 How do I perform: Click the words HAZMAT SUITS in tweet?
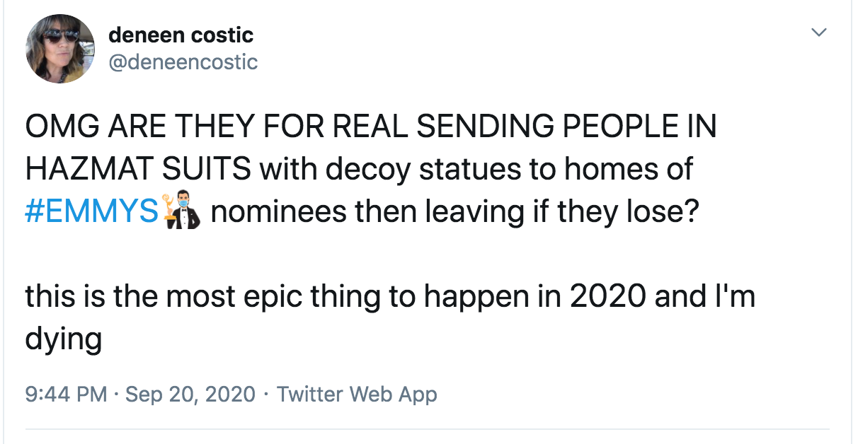138,169
